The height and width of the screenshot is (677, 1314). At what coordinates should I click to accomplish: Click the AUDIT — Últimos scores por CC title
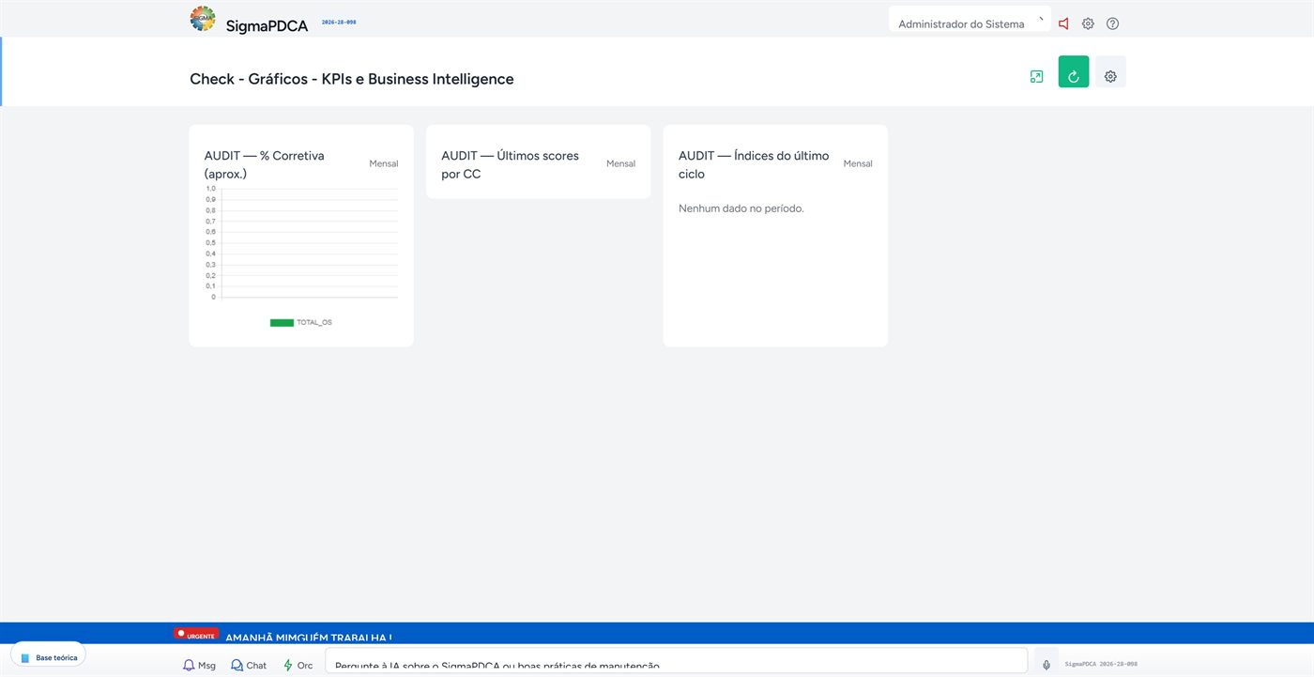pos(510,164)
